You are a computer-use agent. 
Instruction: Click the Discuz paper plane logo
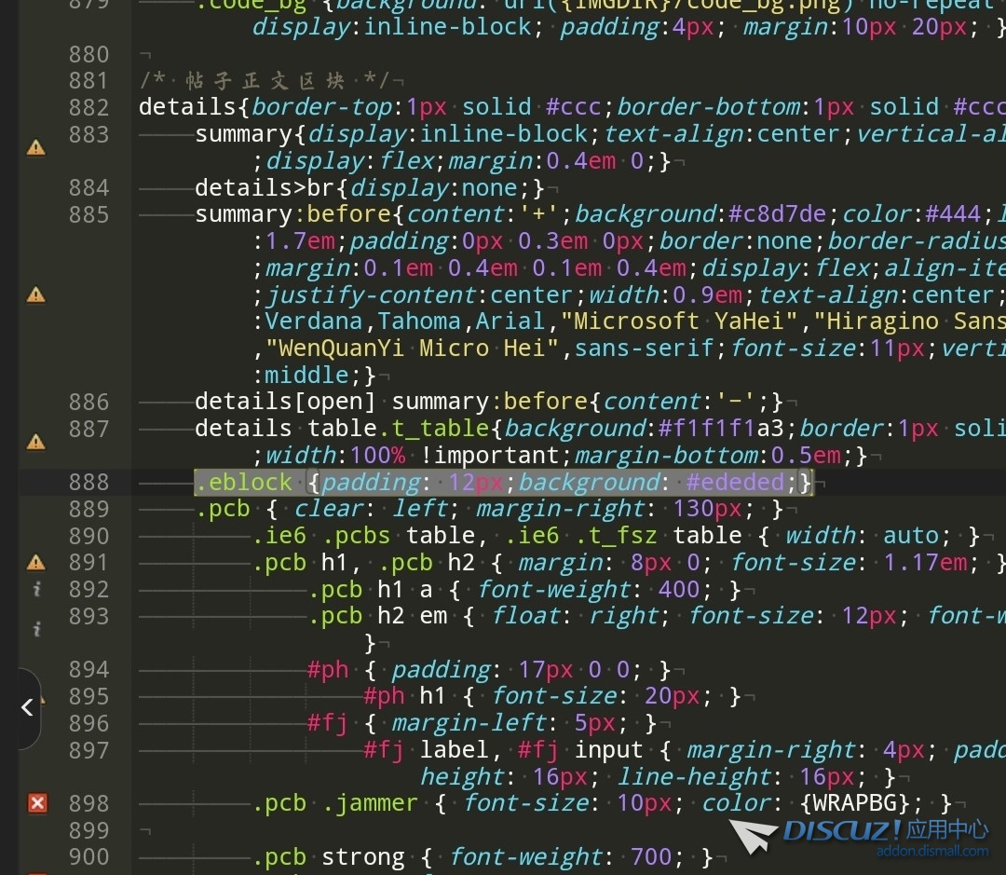(x=753, y=836)
